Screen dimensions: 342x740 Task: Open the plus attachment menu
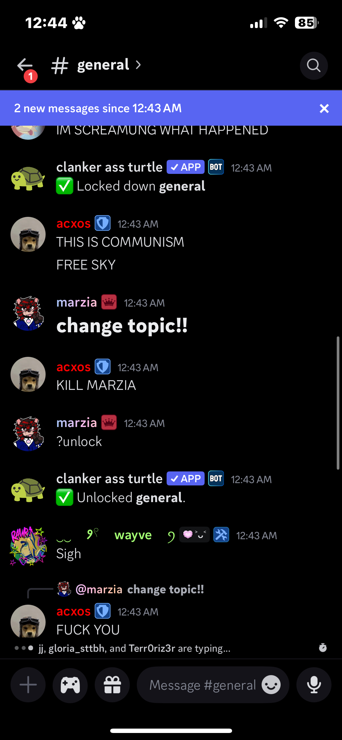(28, 685)
